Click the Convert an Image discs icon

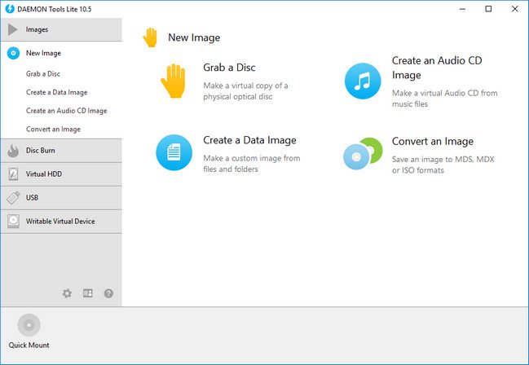tap(363, 152)
